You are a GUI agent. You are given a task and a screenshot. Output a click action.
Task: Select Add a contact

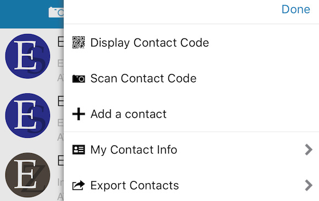pos(191,114)
